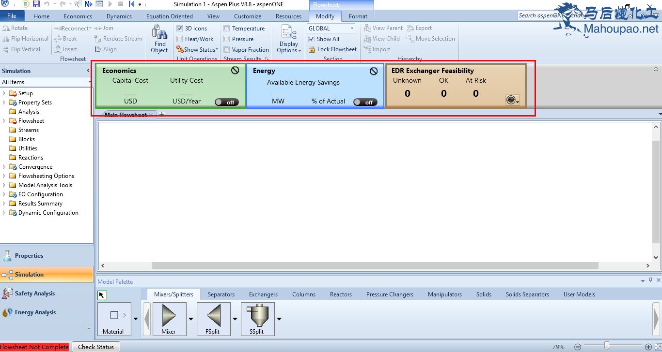Enable the Pressure checkbox
The height and width of the screenshot is (352, 662).
coord(226,39)
